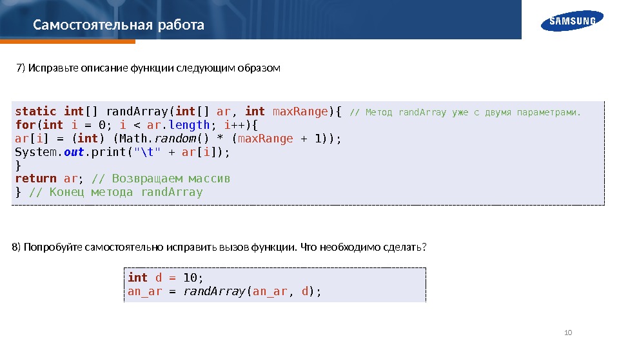The width and height of the screenshot is (619, 348).
Task: Select the step 8 question text
Action: pyautogui.click(x=219, y=247)
